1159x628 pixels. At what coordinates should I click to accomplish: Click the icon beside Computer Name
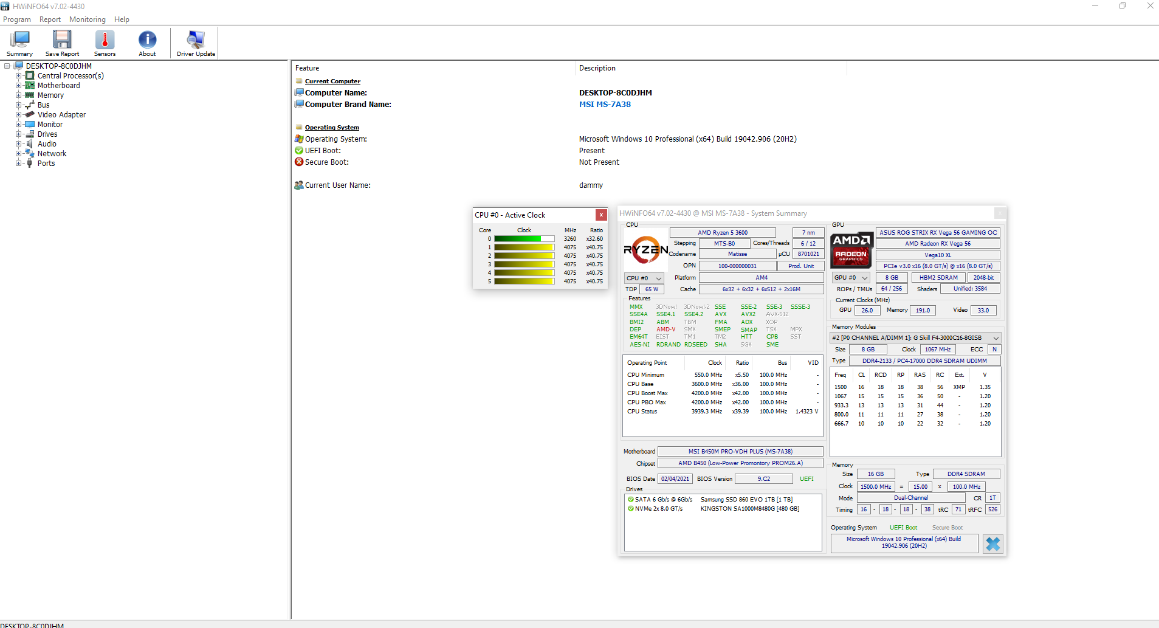299,93
